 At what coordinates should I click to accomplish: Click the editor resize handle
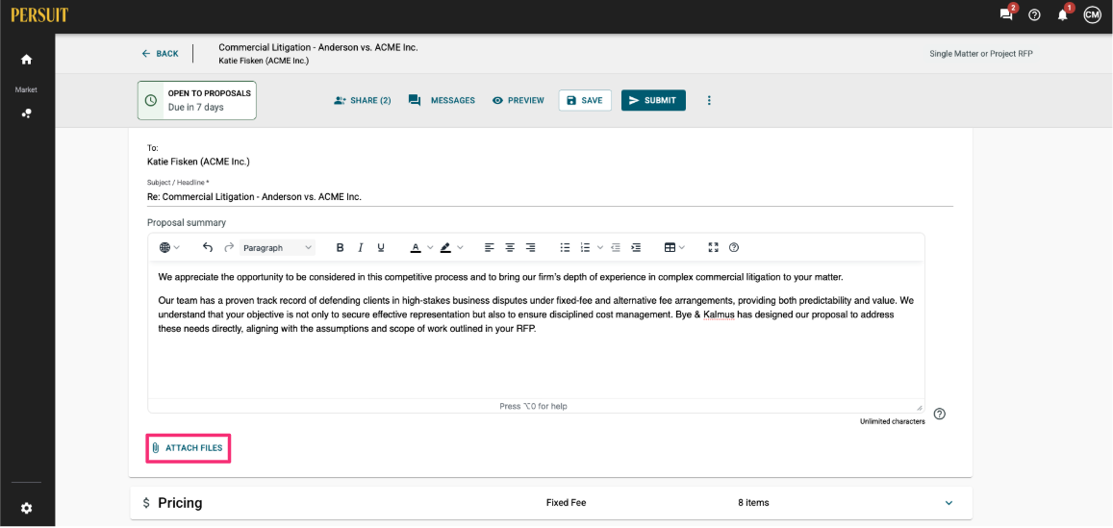[920, 408]
